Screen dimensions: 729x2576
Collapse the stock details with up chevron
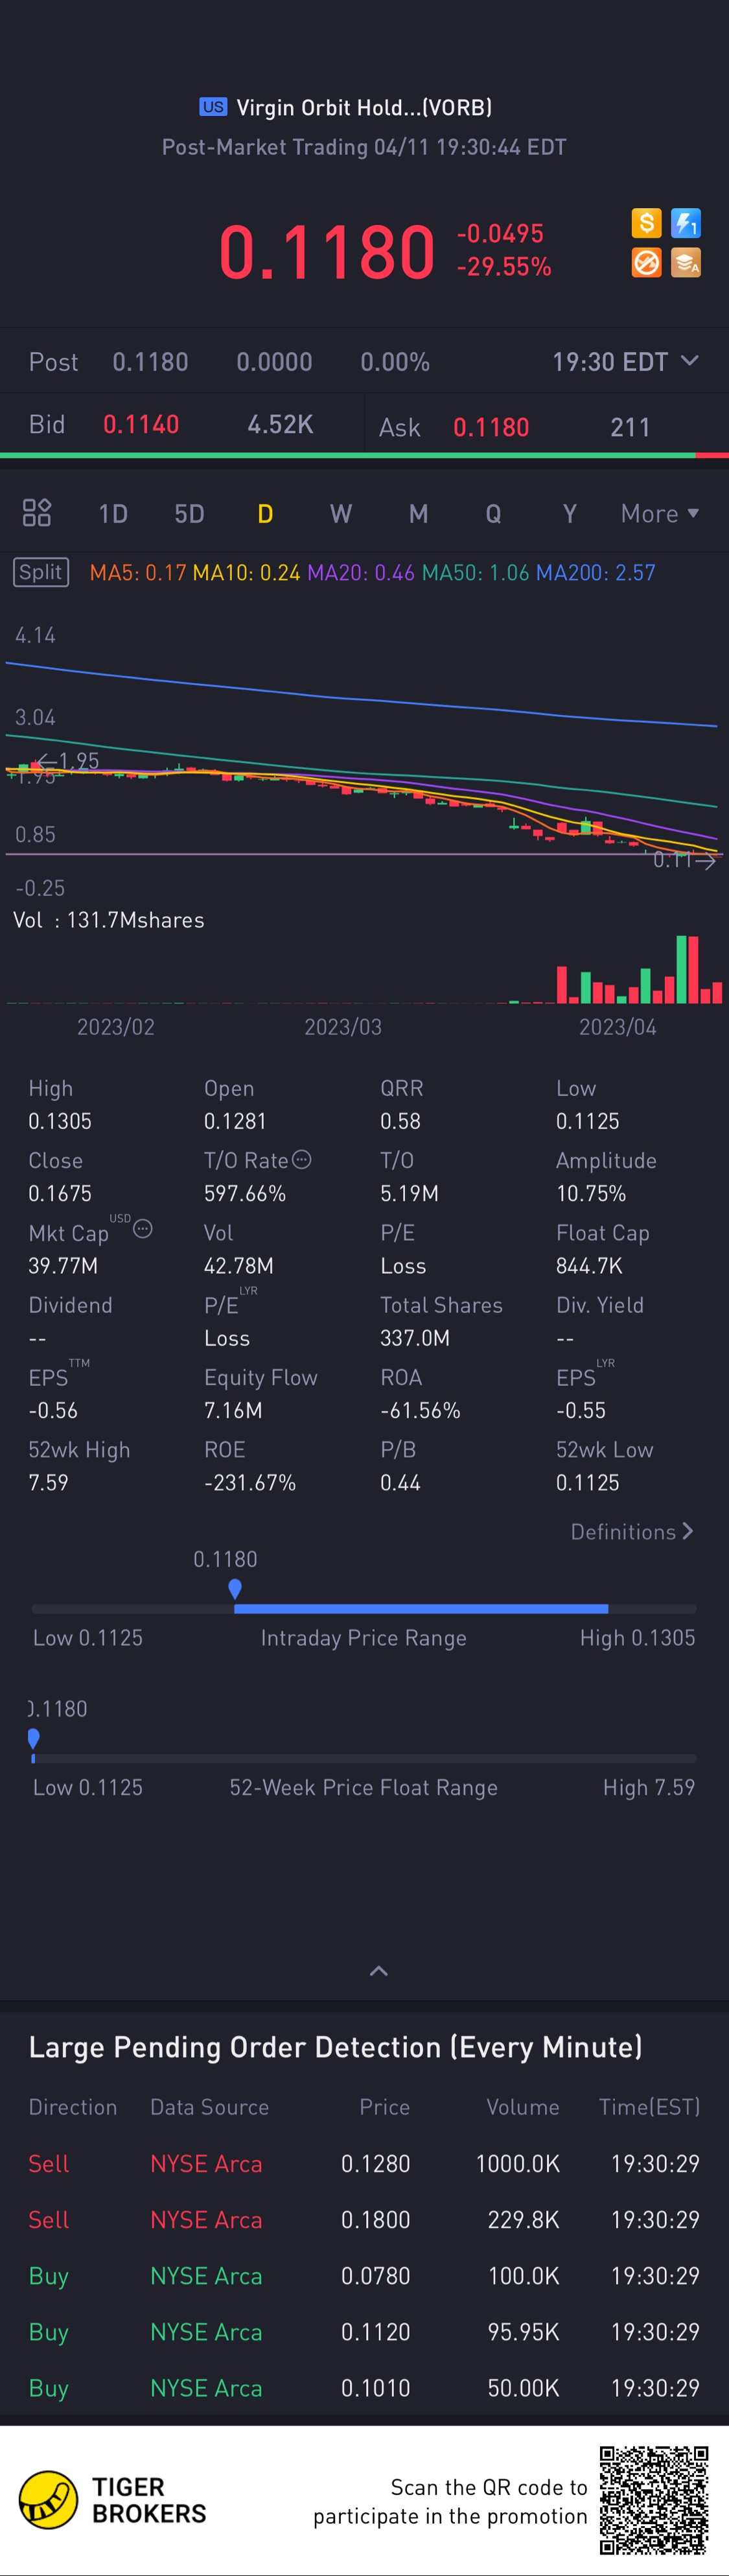(379, 1971)
